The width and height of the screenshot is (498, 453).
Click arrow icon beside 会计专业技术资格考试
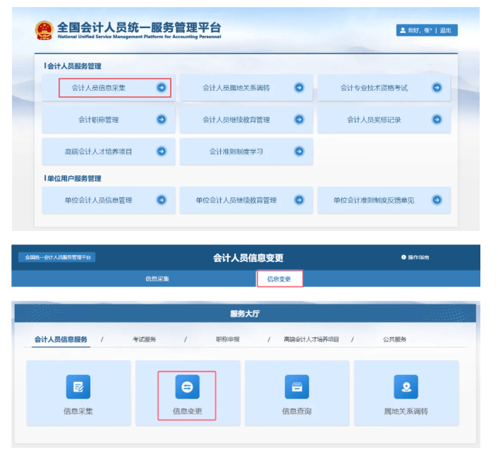[x=437, y=88]
